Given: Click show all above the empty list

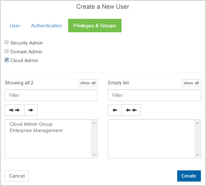Looking at the screenshot, I should pyautogui.click(x=191, y=83).
